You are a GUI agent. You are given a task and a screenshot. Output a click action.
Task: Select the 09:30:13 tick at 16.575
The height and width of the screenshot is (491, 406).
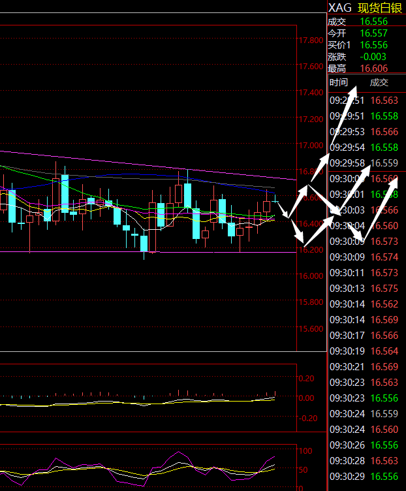[x=366, y=288]
